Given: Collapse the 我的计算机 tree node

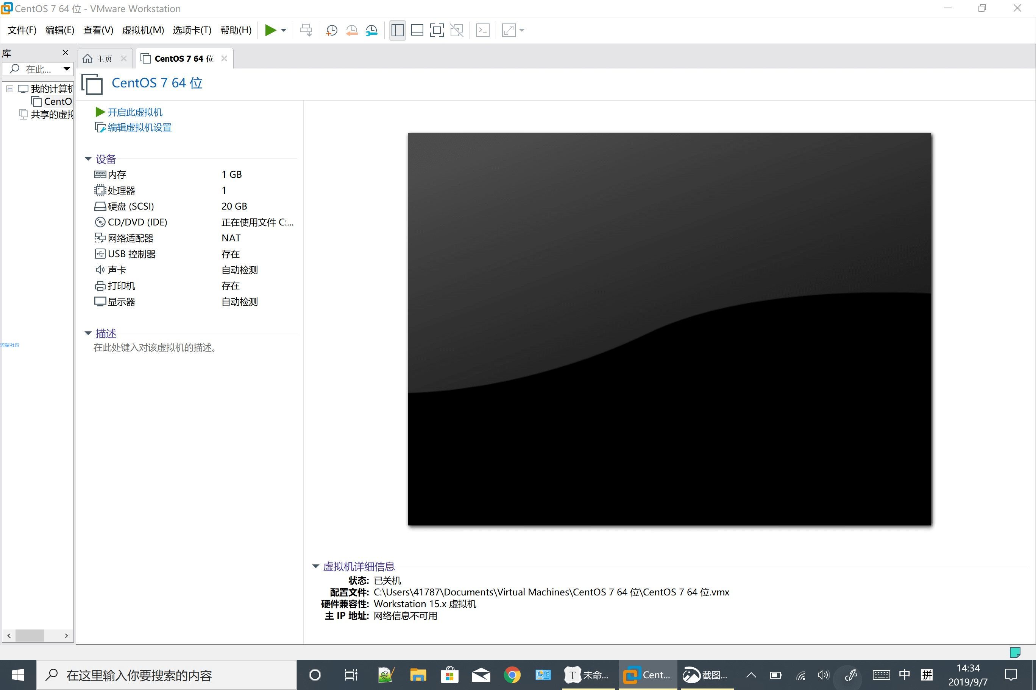Looking at the screenshot, I should tap(10, 89).
